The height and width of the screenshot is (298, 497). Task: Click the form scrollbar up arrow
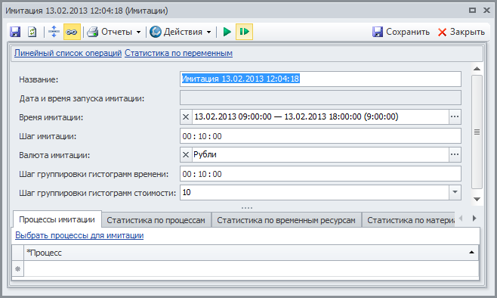tap(477, 69)
